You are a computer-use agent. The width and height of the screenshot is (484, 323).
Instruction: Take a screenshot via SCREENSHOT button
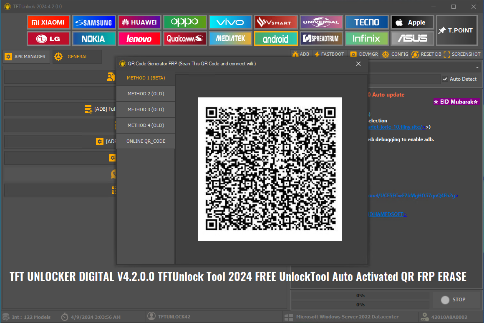point(462,54)
